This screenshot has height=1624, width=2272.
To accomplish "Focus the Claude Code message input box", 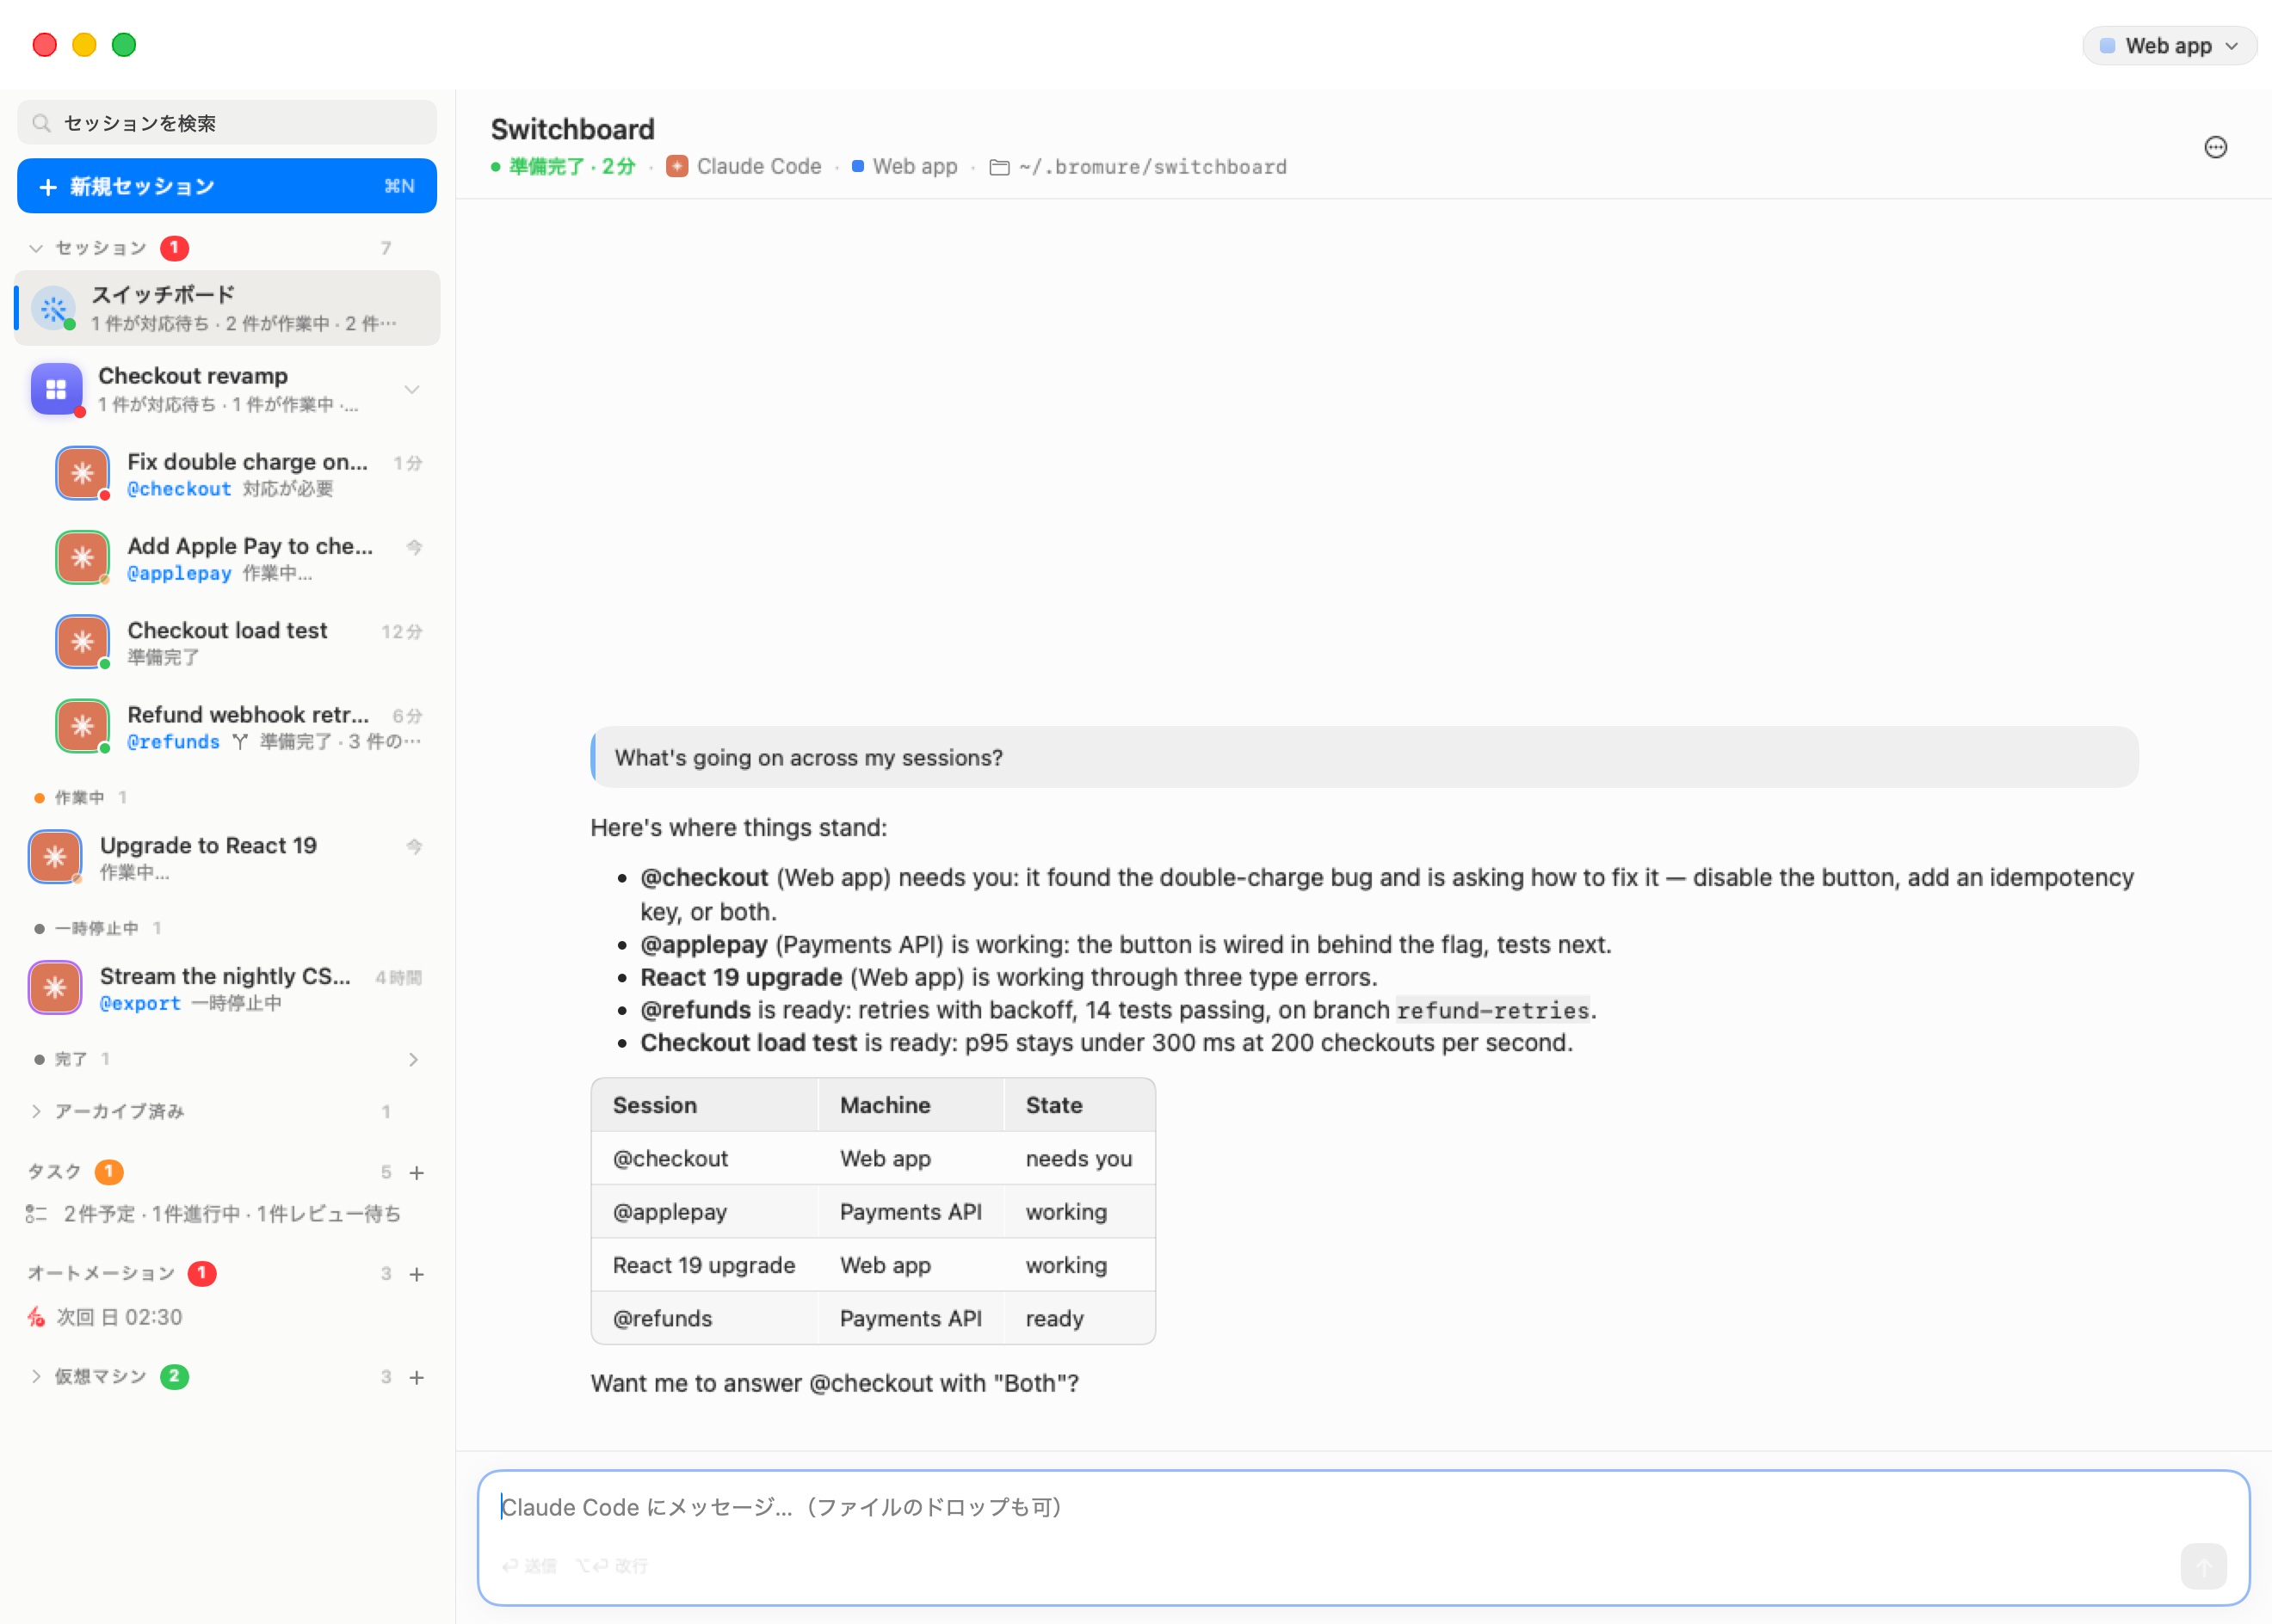I will pyautogui.click(x=1363, y=1537).
